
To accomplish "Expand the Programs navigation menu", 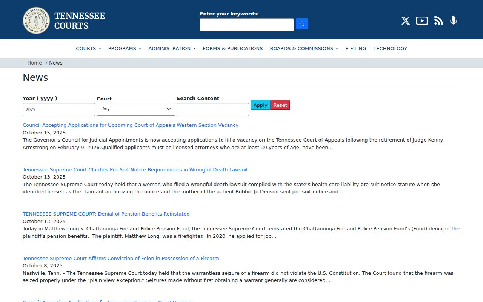I will 125,48.
